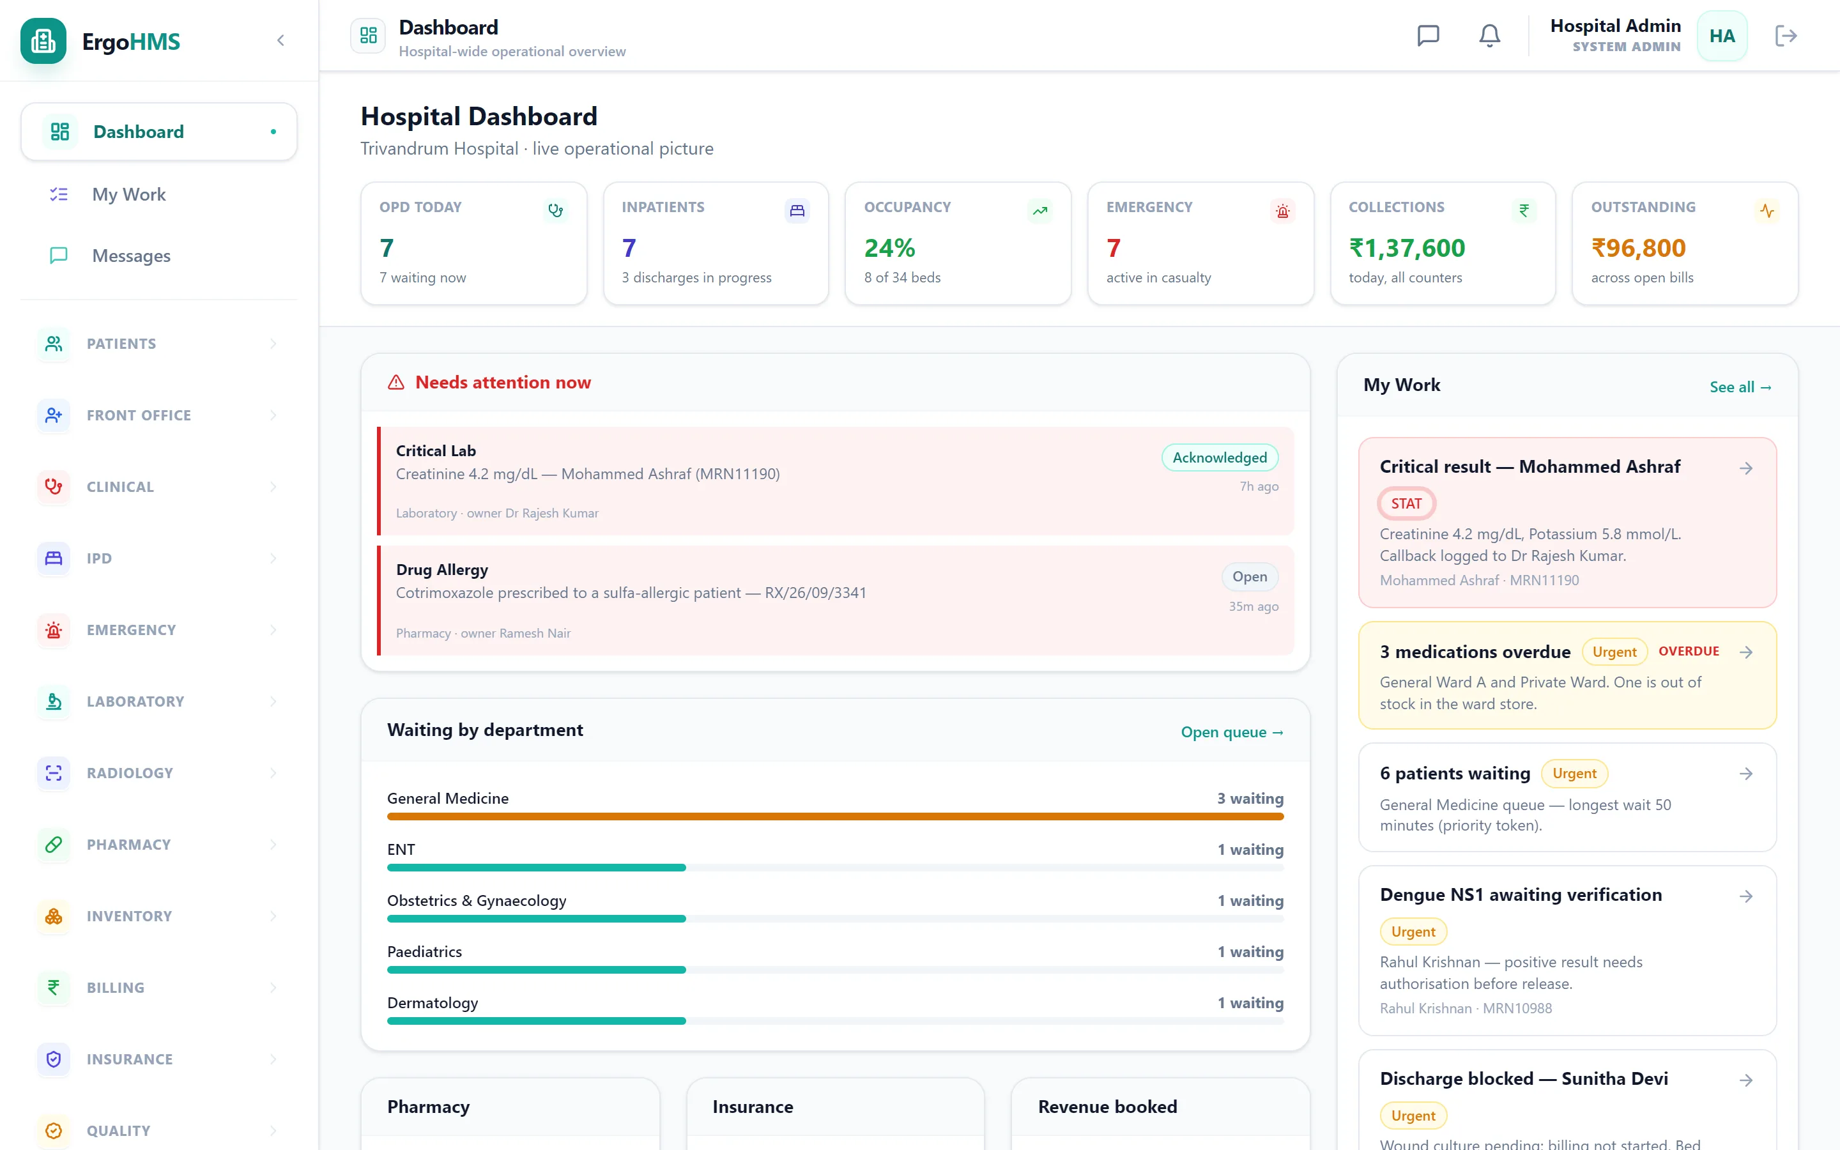1840x1150 pixels.
Task: Click the IPD bed icon
Action: click(x=54, y=558)
